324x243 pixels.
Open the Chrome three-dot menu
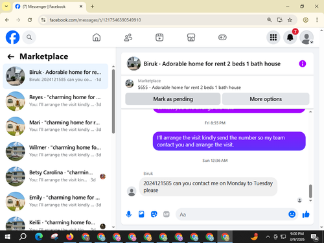point(317,20)
